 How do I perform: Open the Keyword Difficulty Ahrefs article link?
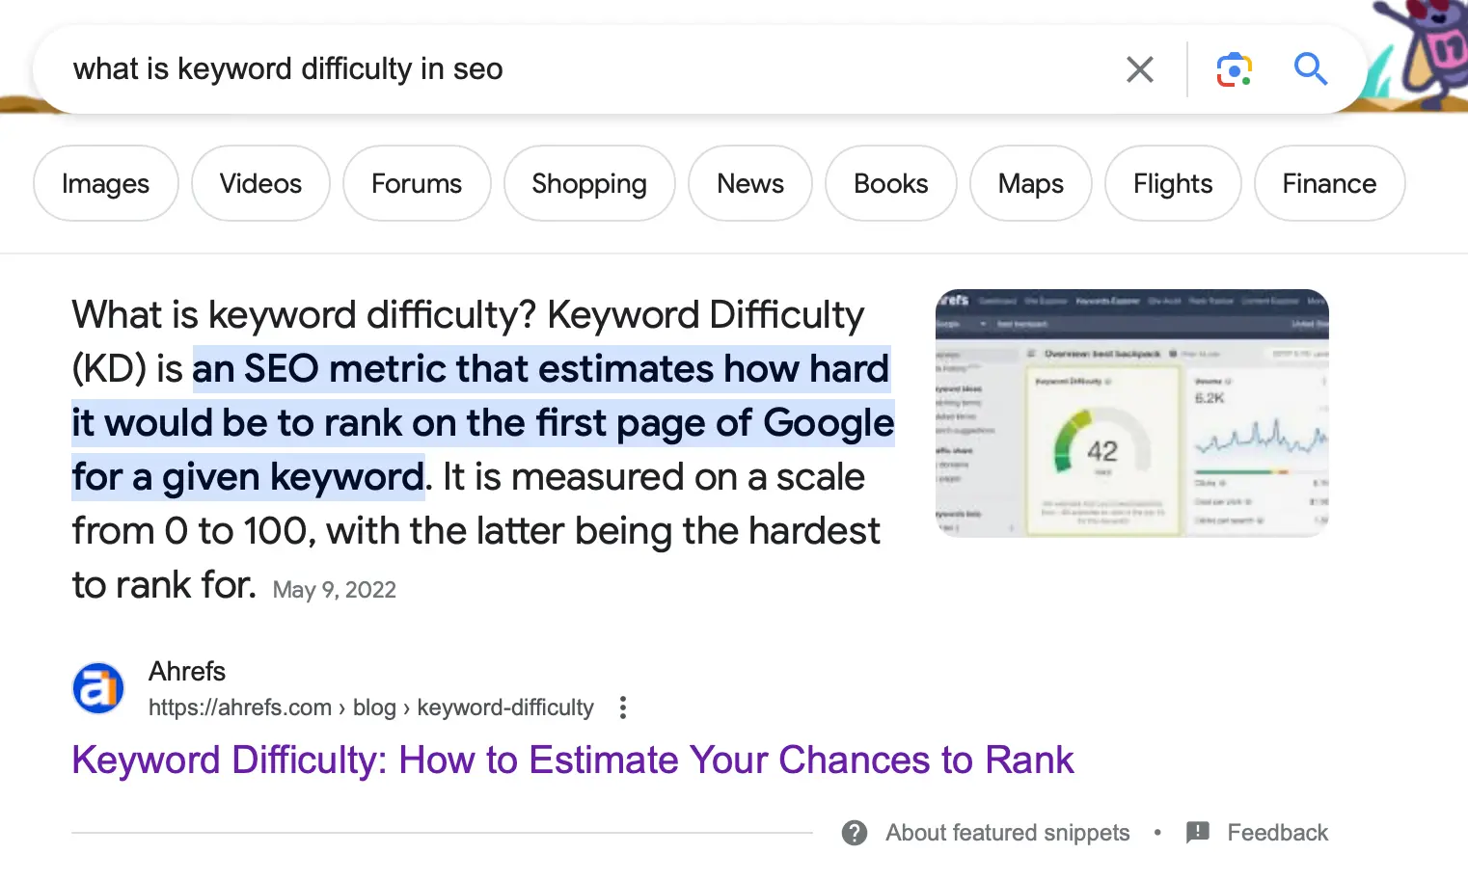(x=573, y=761)
